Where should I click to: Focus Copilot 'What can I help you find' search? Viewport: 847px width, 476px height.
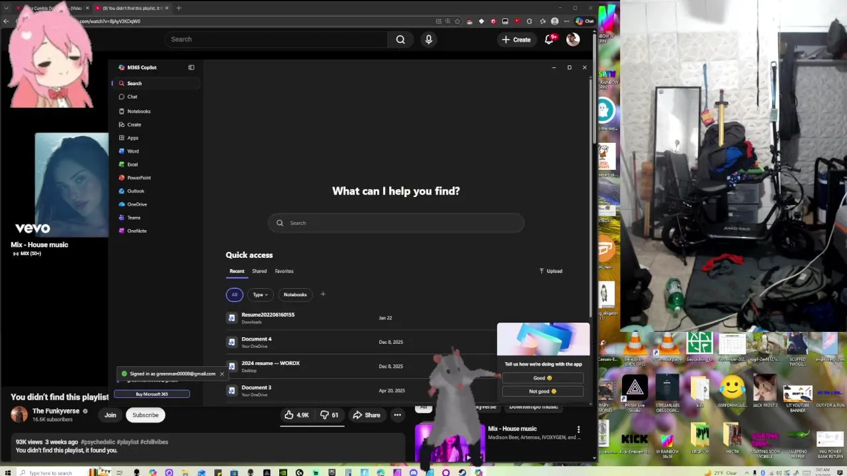tap(396, 223)
